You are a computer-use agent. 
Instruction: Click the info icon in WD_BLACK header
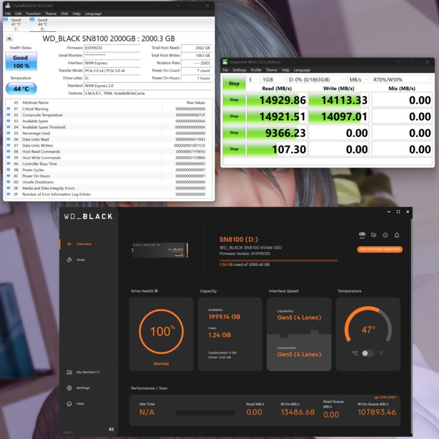[385, 235]
